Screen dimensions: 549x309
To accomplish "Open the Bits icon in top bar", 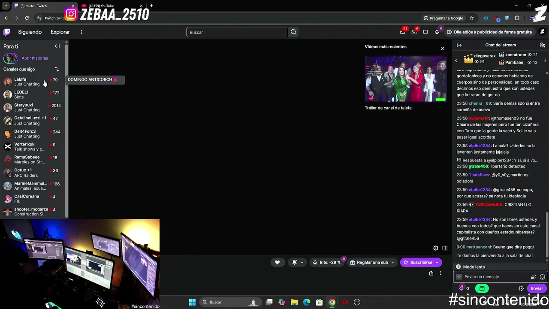I will point(437,32).
